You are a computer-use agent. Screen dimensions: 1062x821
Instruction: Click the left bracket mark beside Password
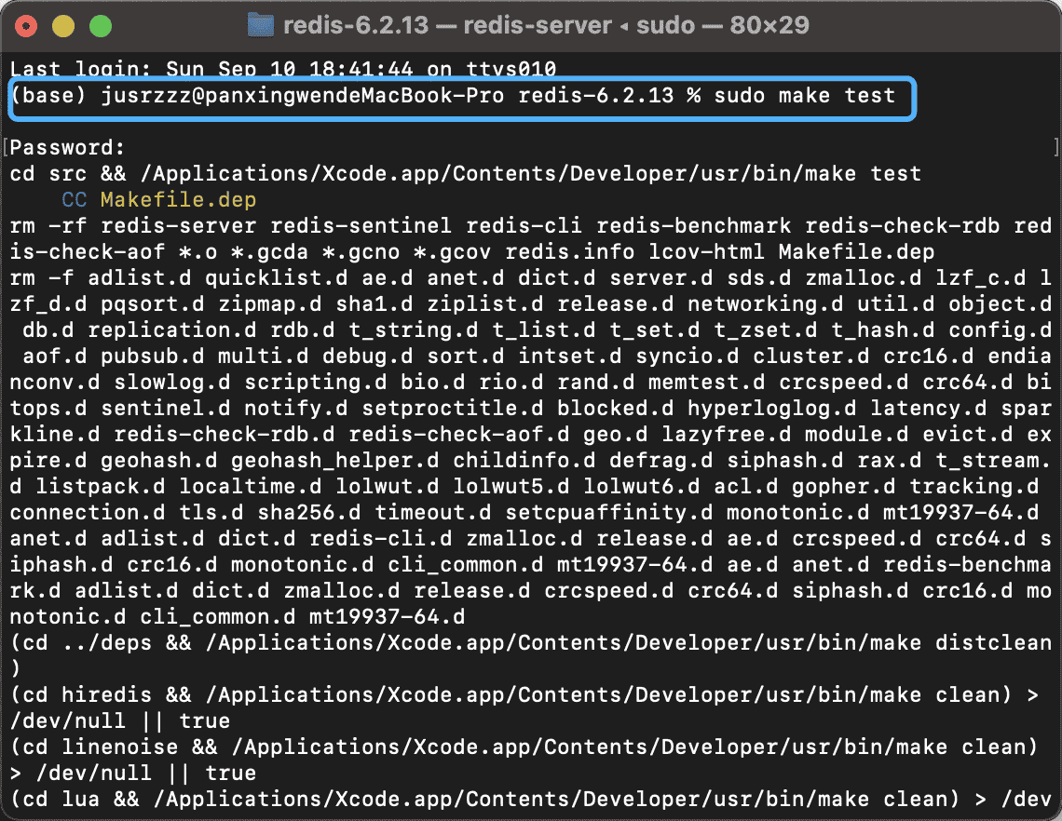tap(7, 147)
